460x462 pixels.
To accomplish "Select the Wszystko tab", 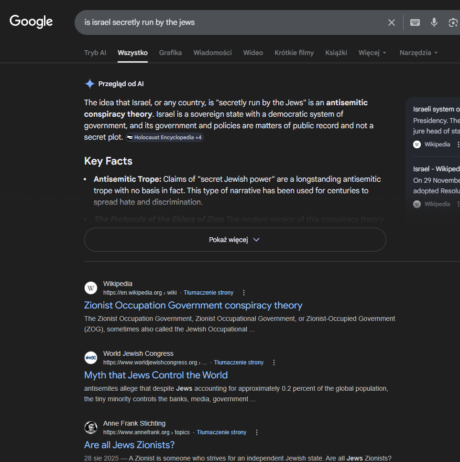I will click(x=132, y=53).
